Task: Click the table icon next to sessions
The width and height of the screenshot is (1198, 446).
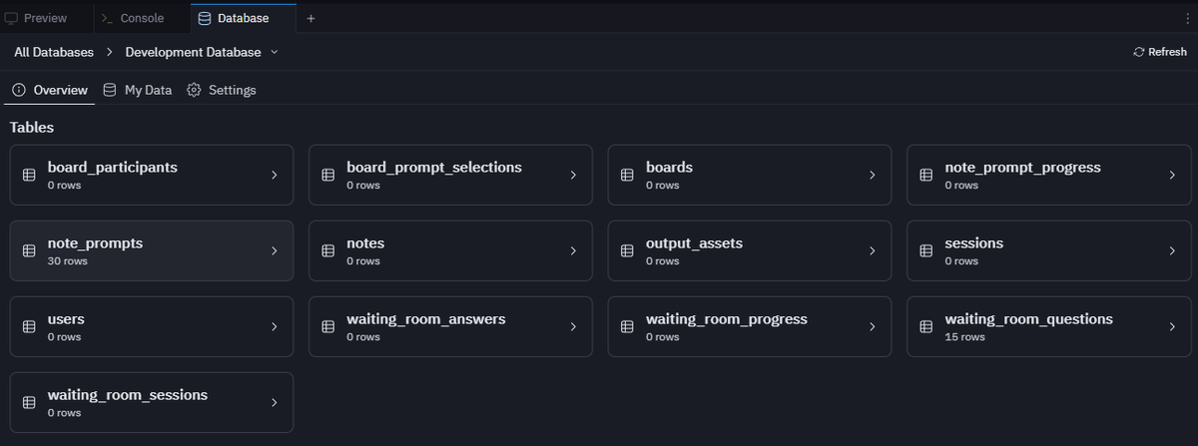Action: [926, 250]
